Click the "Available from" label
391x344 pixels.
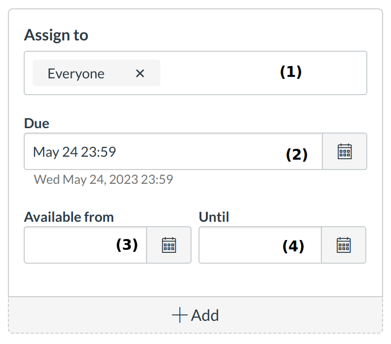coord(69,217)
